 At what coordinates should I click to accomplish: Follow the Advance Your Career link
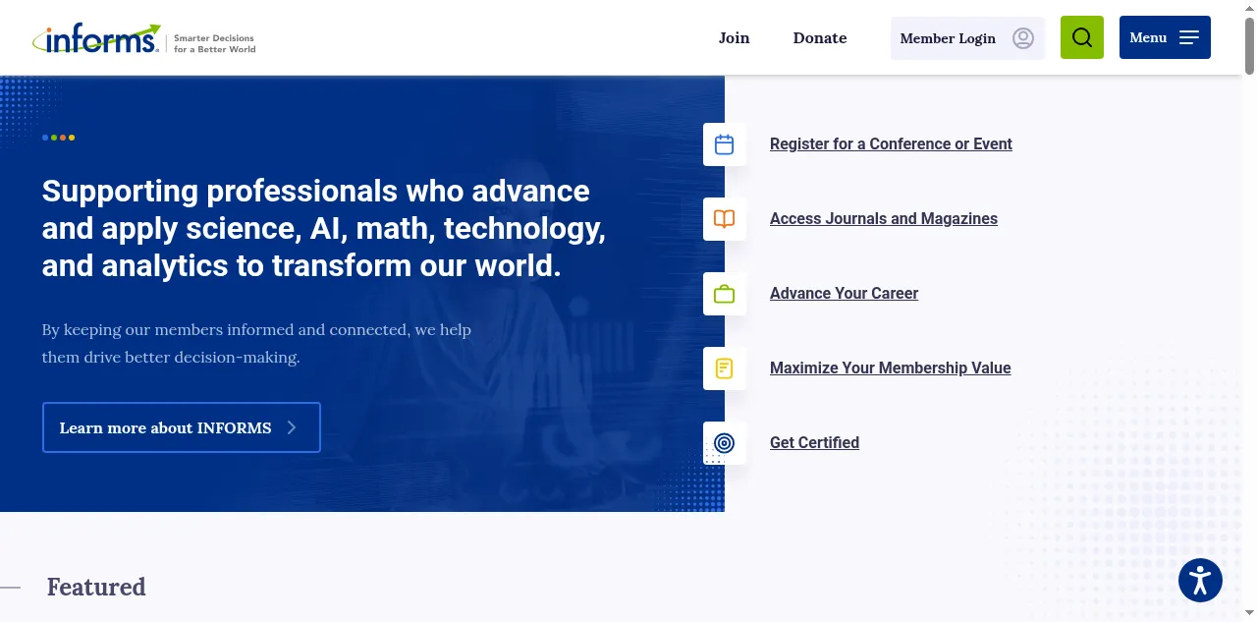(x=844, y=294)
